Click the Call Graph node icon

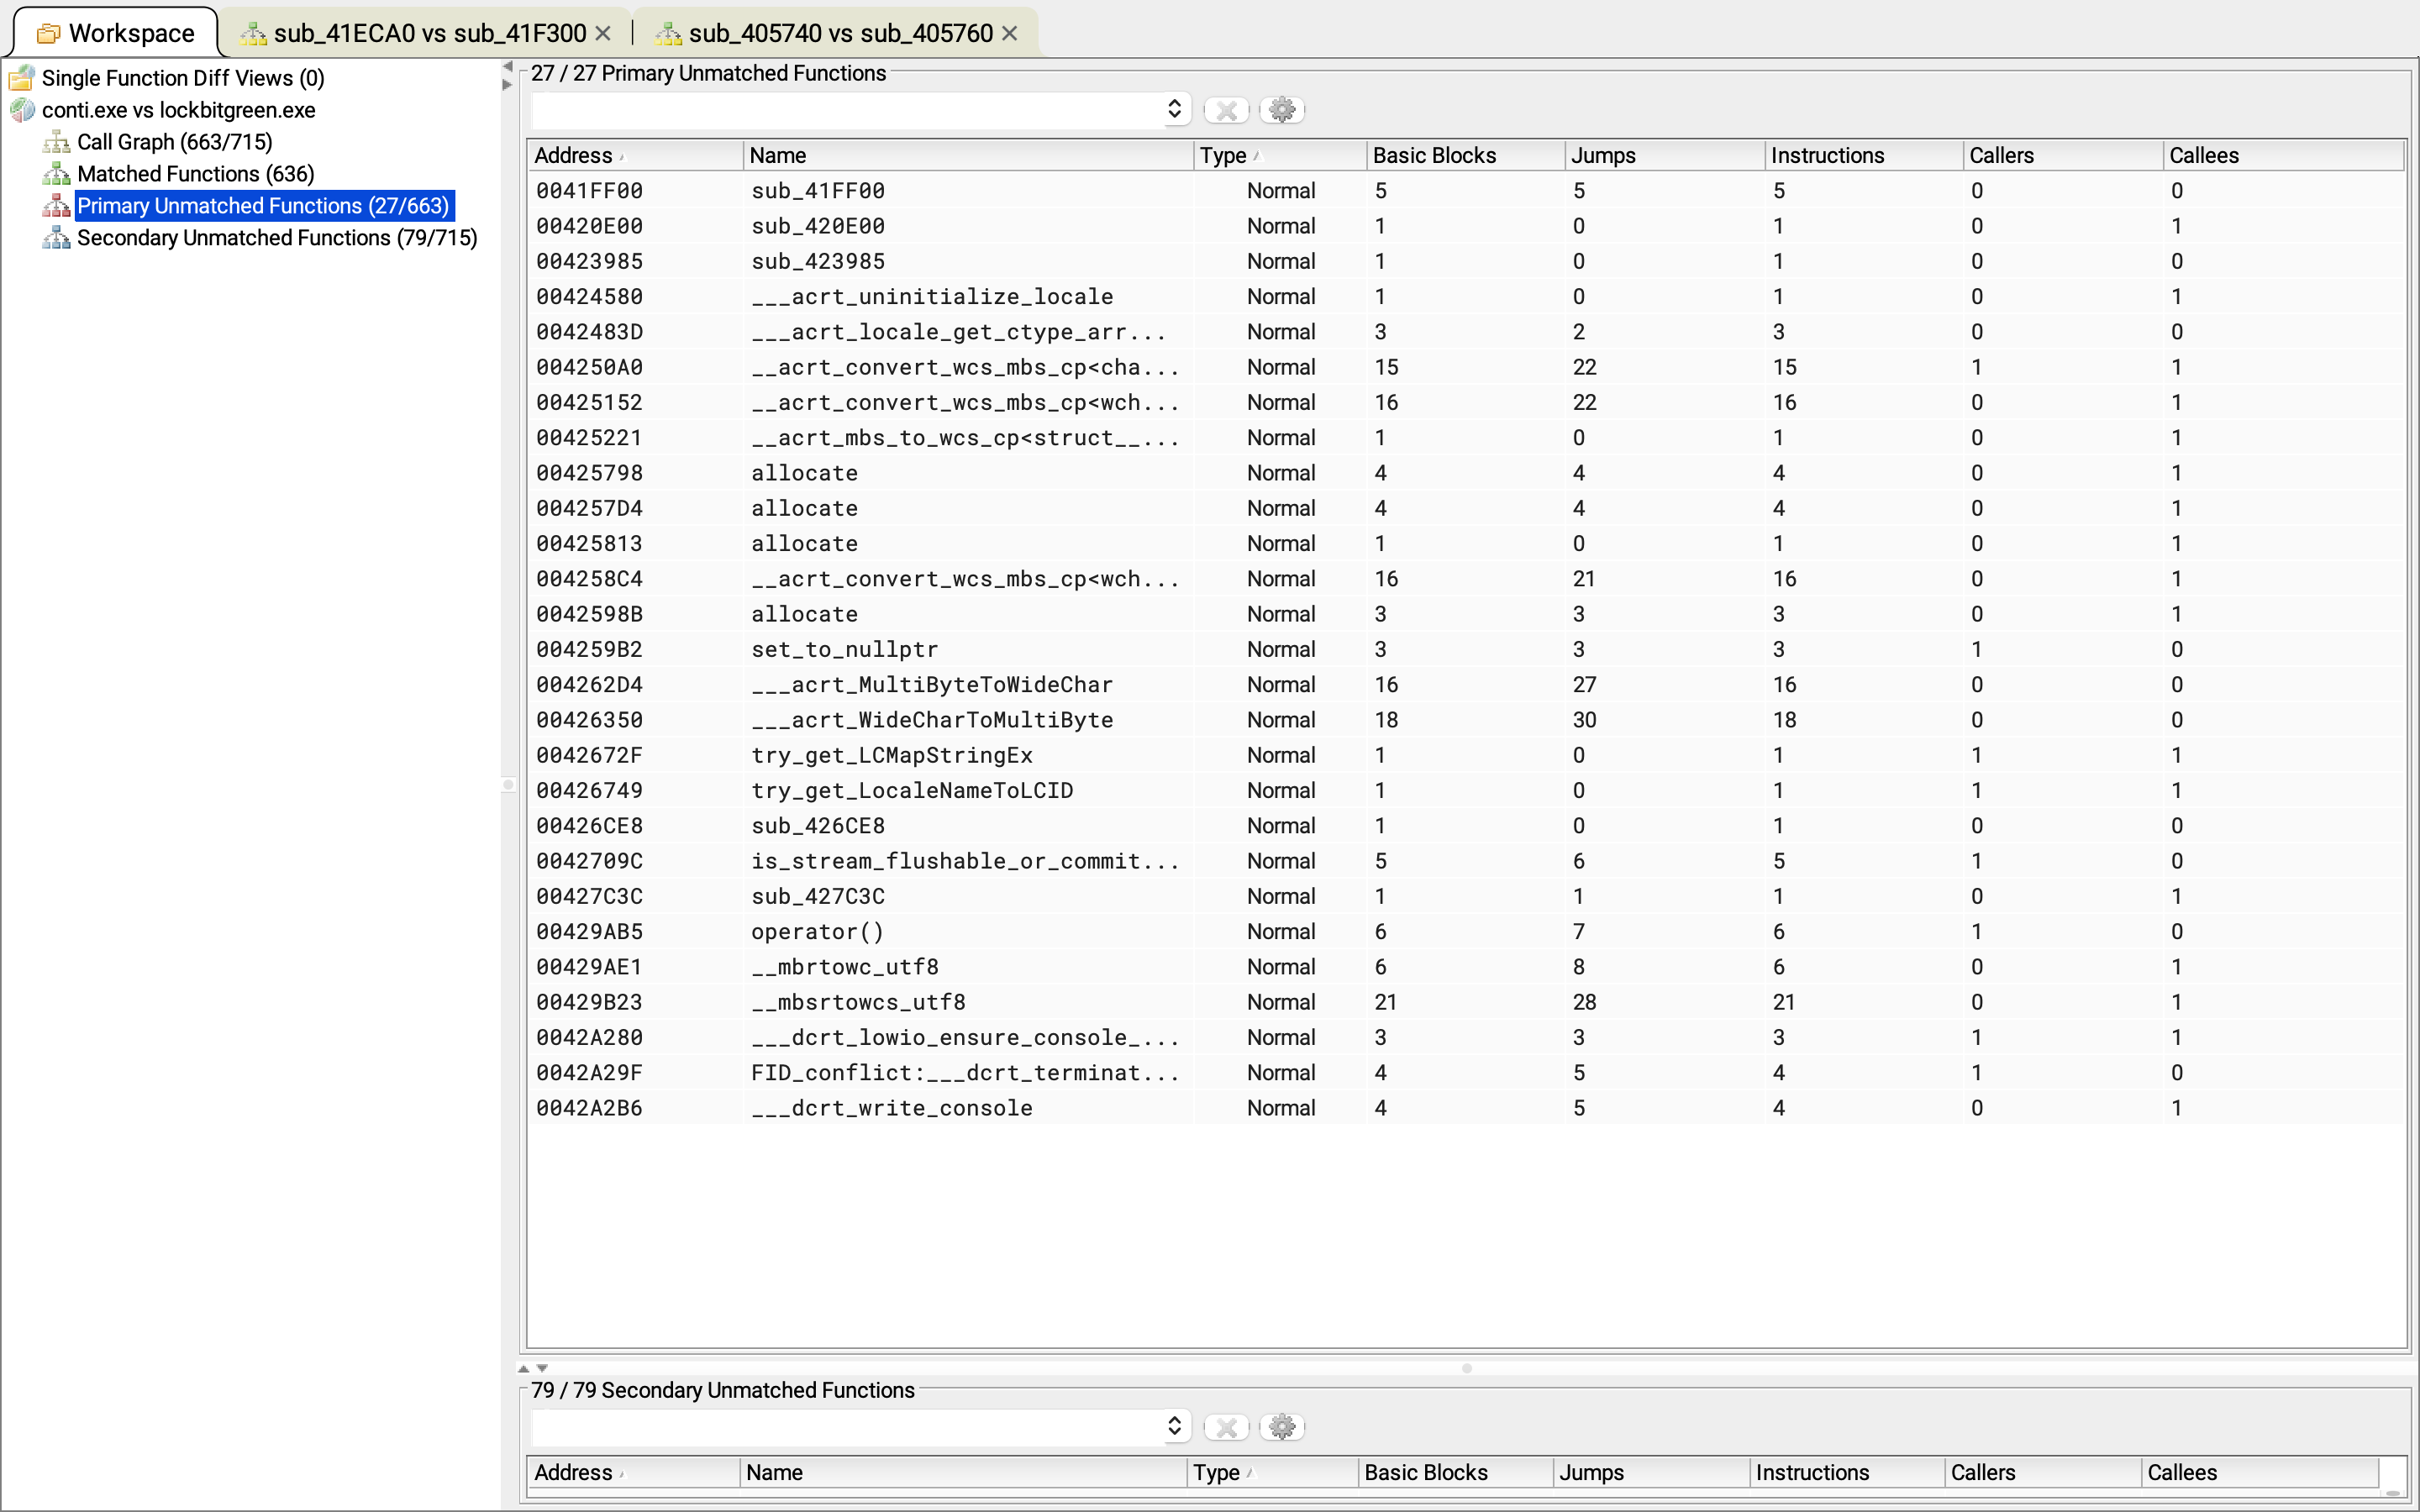[x=57, y=142]
